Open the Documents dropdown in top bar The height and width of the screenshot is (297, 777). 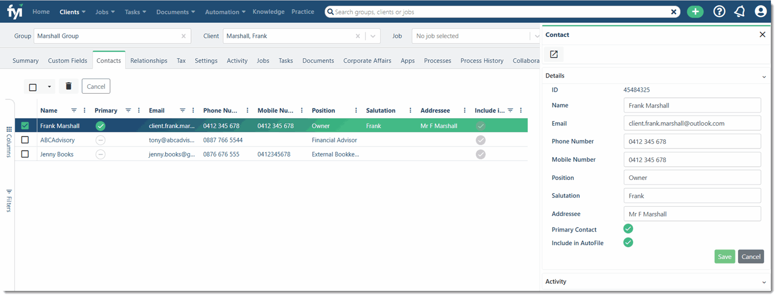click(x=175, y=12)
